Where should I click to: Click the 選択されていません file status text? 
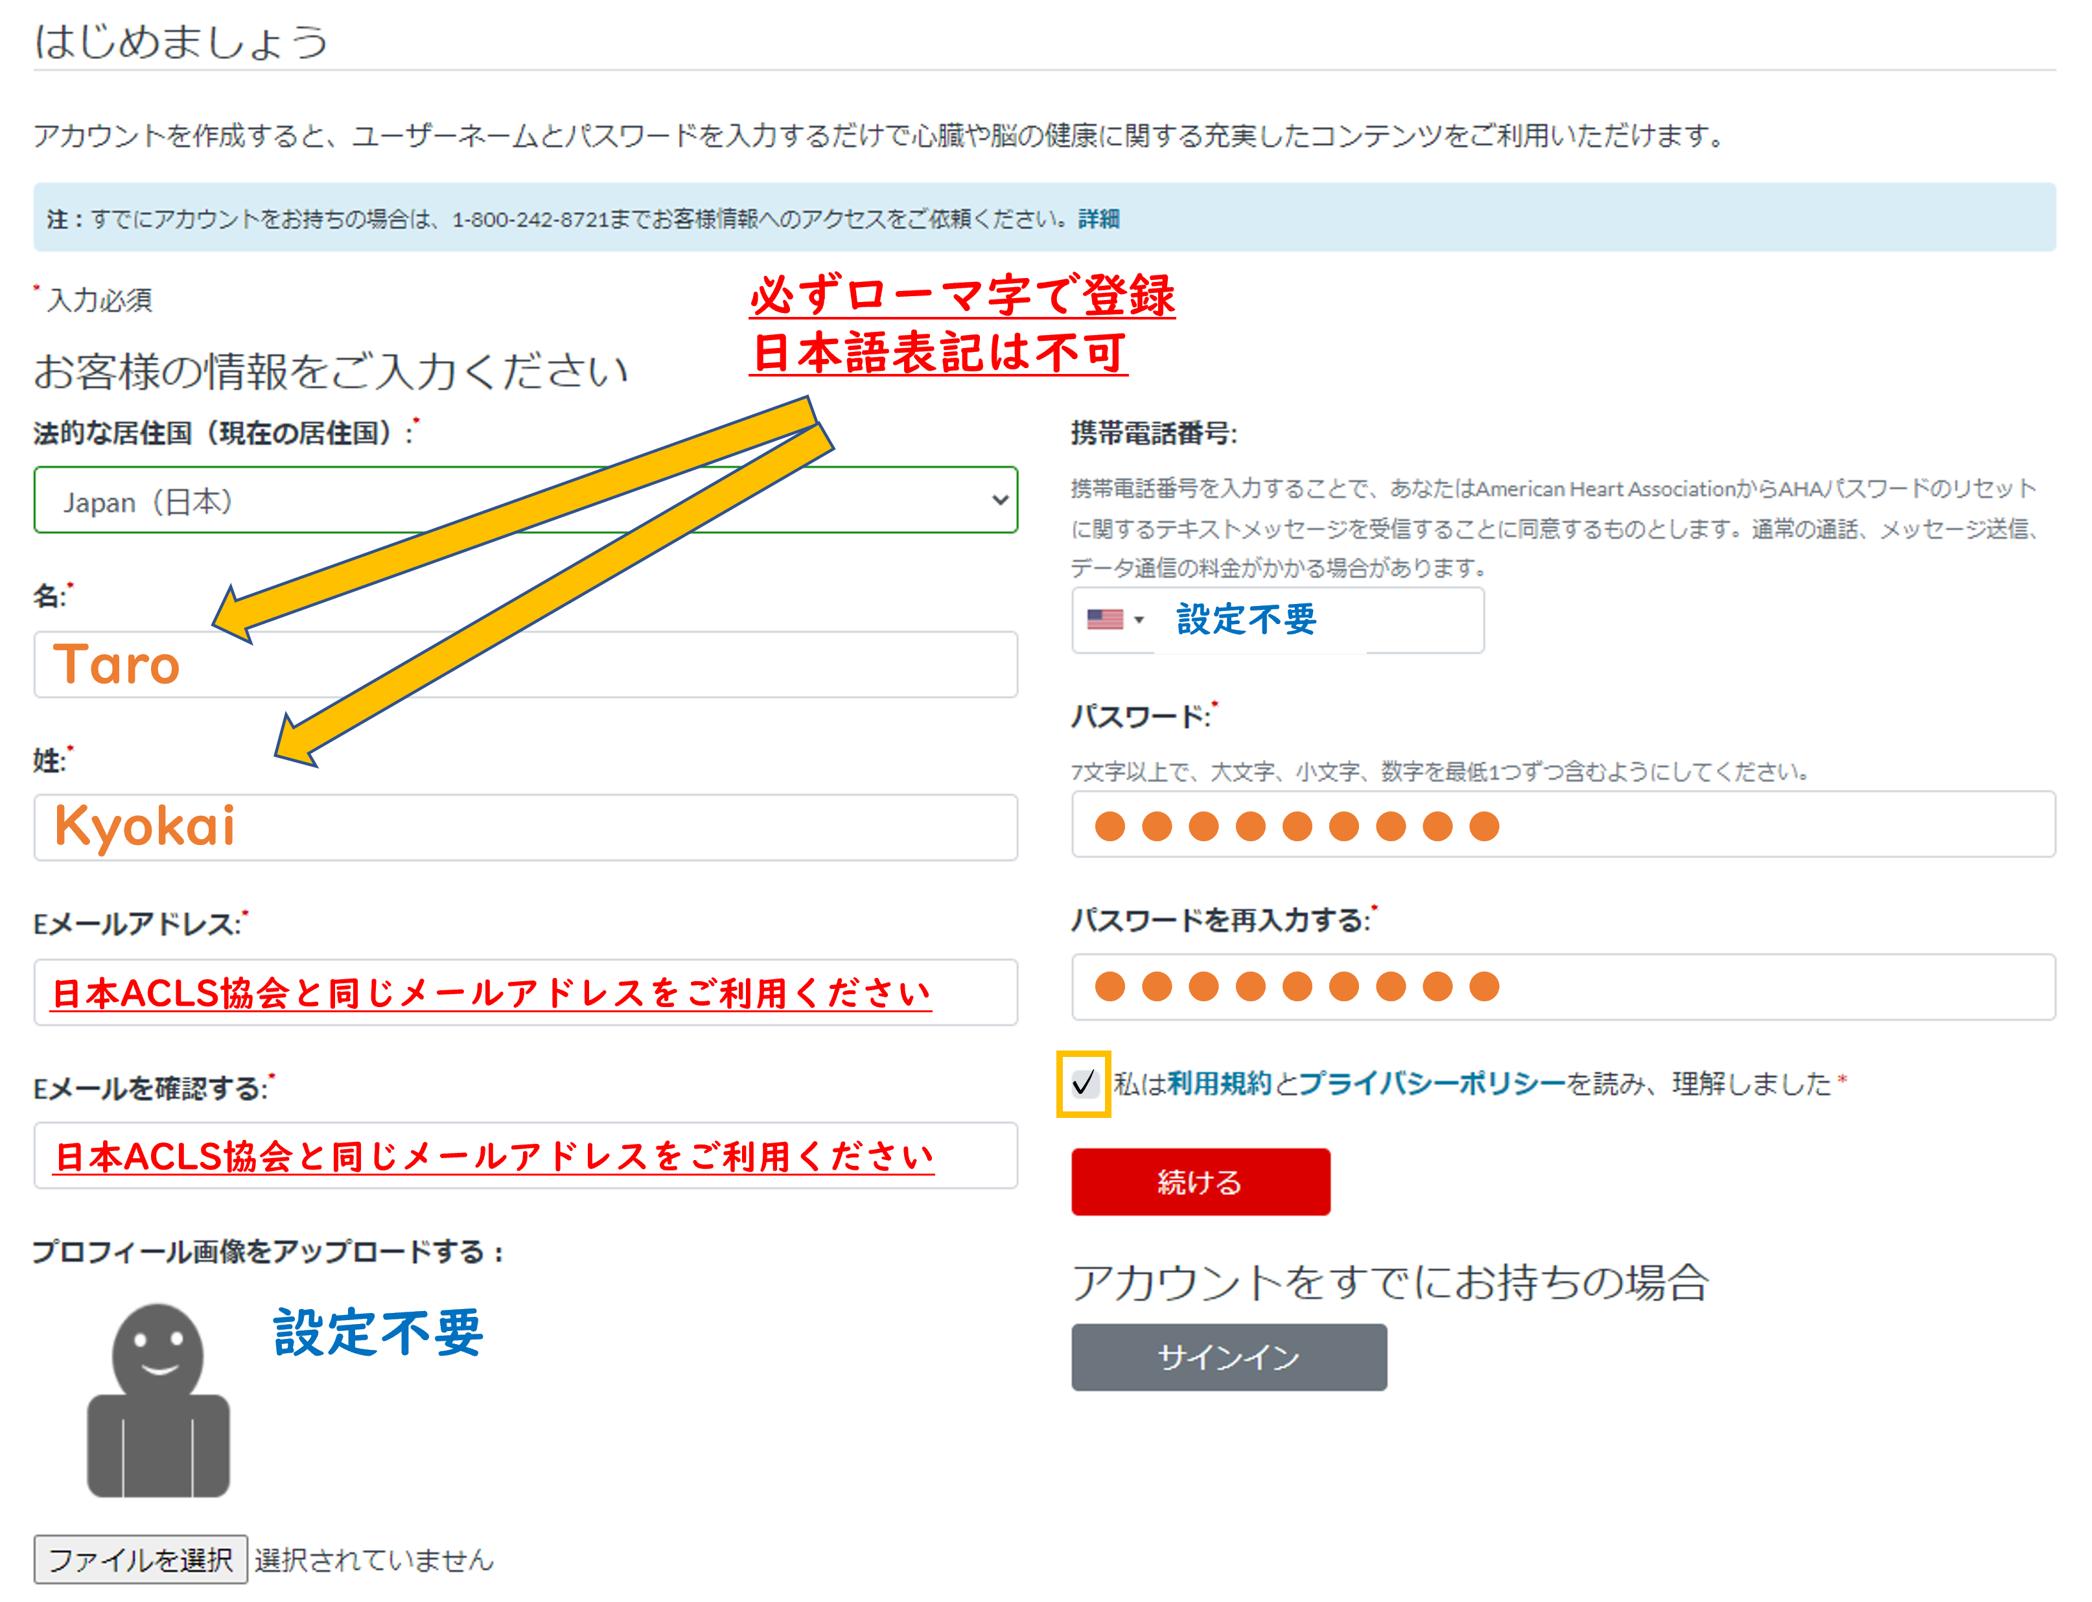tap(374, 1559)
